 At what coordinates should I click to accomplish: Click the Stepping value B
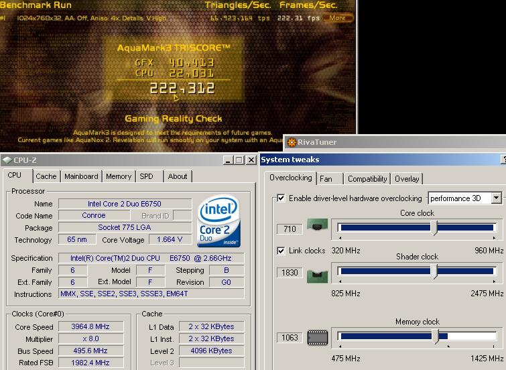(x=227, y=270)
